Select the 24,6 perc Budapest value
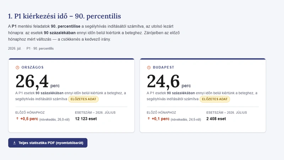 pos(169,81)
